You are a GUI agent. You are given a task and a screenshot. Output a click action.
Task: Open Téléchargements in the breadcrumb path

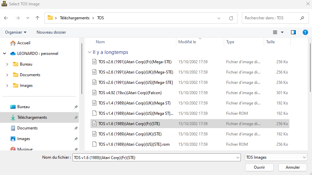point(75,18)
